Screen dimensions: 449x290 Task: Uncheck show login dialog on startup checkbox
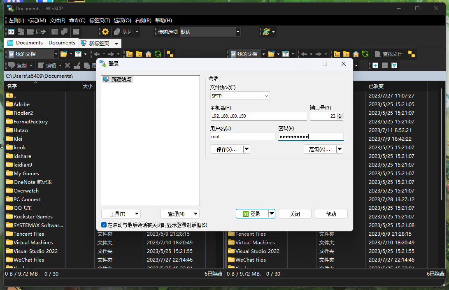click(x=104, y=225)
